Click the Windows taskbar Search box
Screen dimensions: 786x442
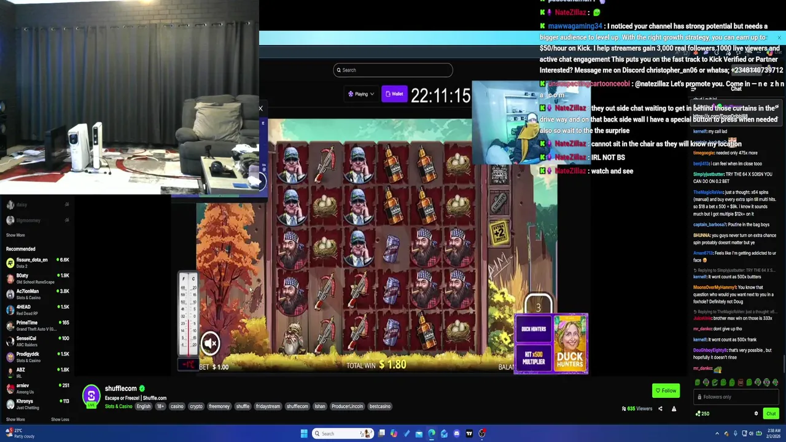[x=343, y=433]
